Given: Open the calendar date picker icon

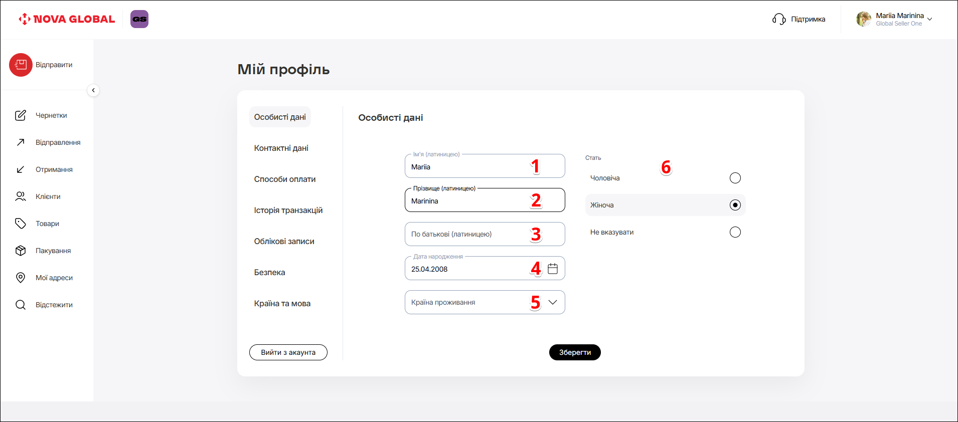Looking at the screenshot, I should coord(553,269).
